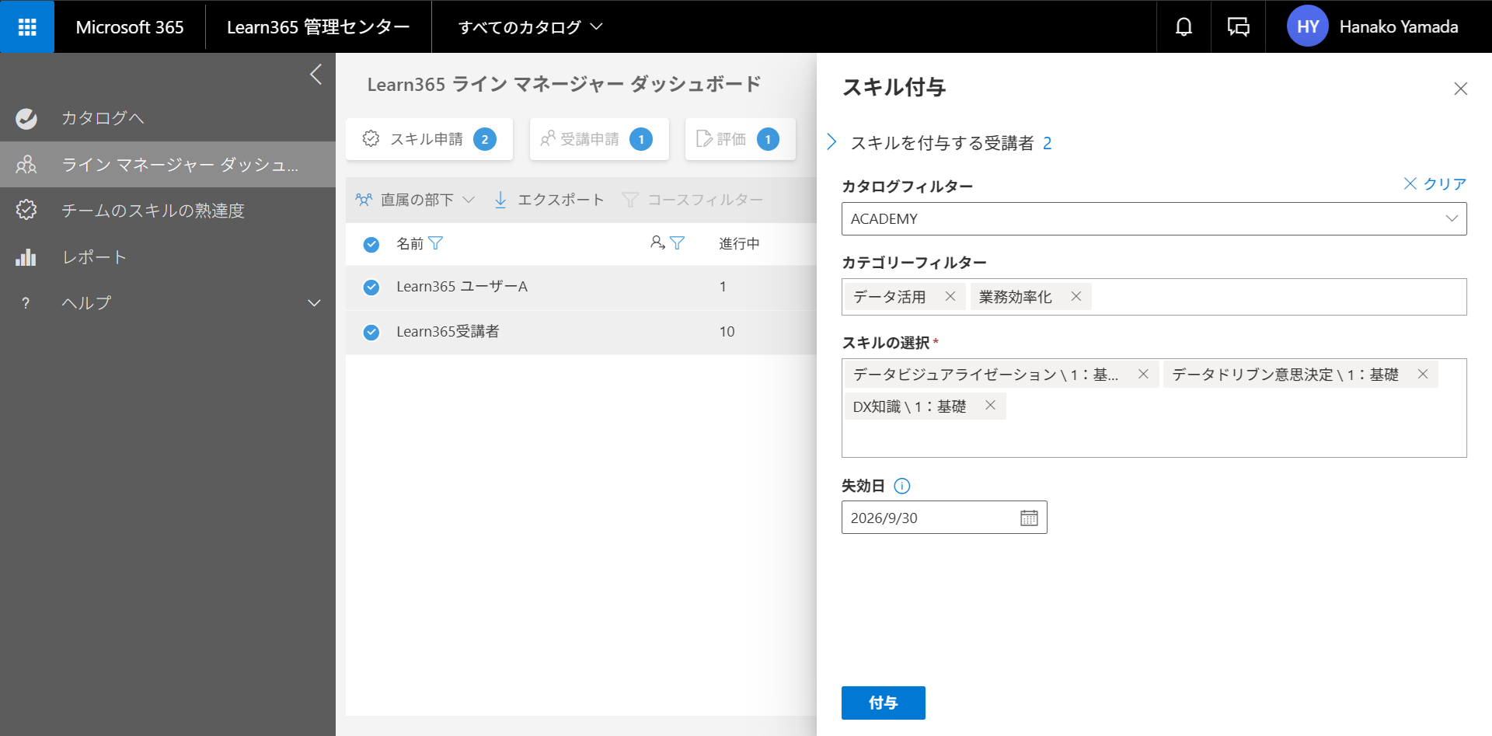
Task: Open スキル申請 tab
Action: pos(429,139)
